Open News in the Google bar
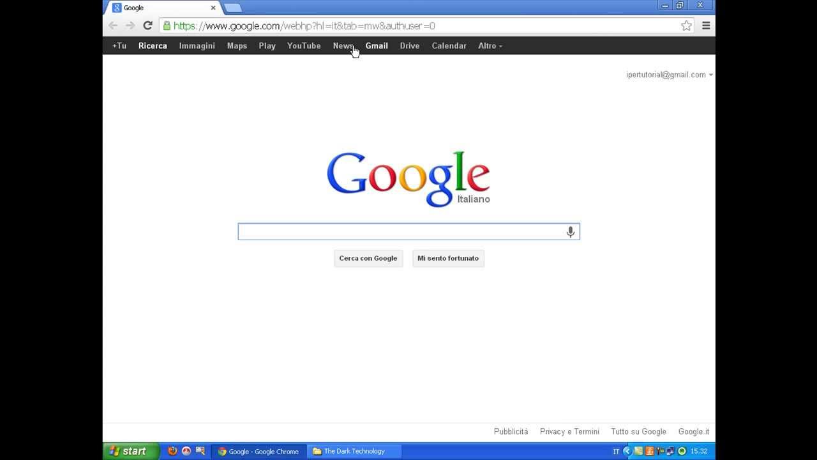This screenshot has width=817, height=460. point(343,46)
